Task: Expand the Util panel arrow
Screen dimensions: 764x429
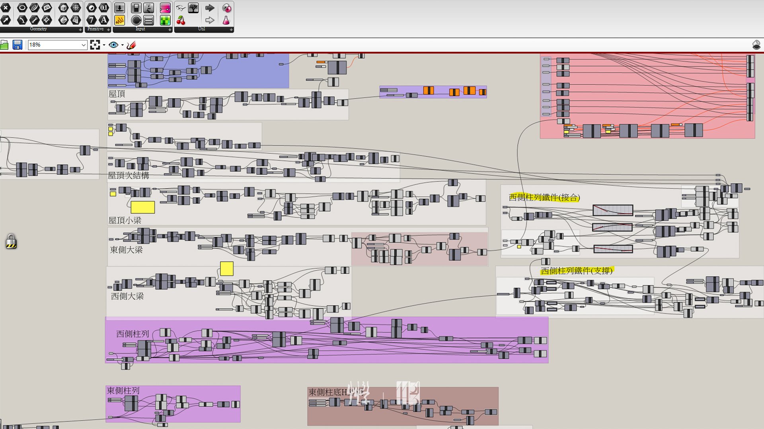Action: click(x=231, y=29)
